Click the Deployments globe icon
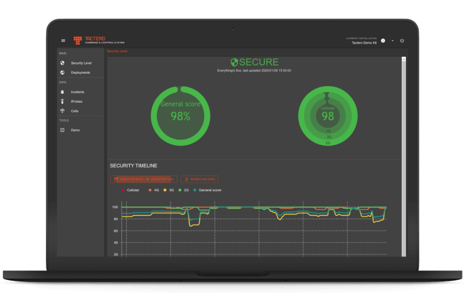Viewport: 464px width, 294px height. (x=62, y=72)
